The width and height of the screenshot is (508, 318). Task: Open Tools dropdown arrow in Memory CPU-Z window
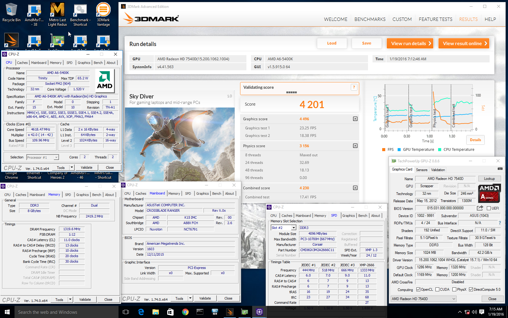pyautogui.click(x=70, y=300)
